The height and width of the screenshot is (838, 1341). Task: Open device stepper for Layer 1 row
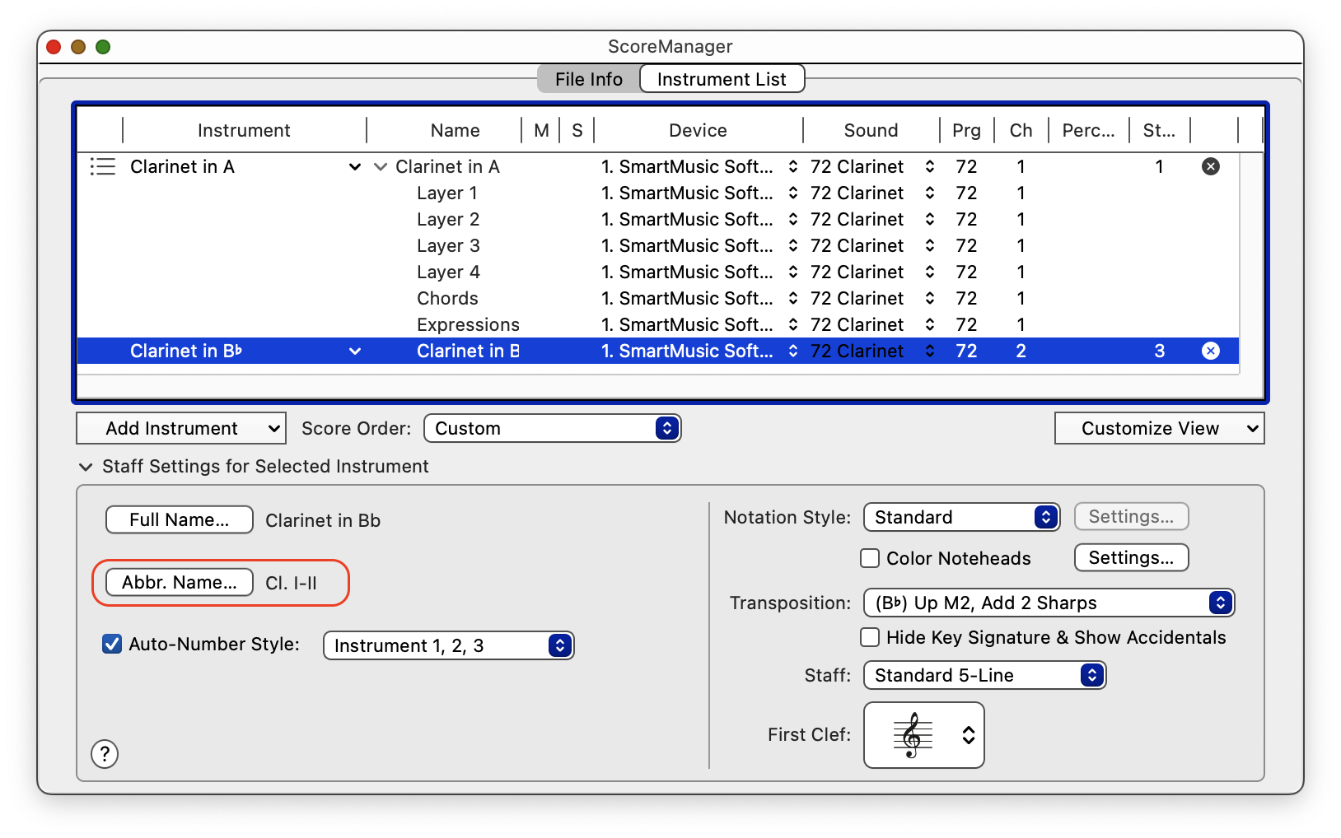click(x=792, y=193)
